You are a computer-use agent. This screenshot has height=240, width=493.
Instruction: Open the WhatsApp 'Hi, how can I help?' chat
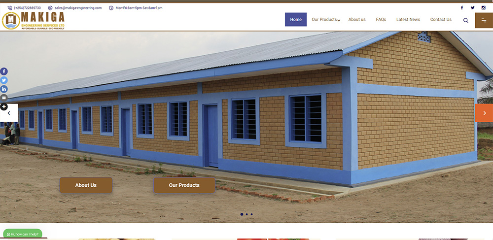pos(23,234)
